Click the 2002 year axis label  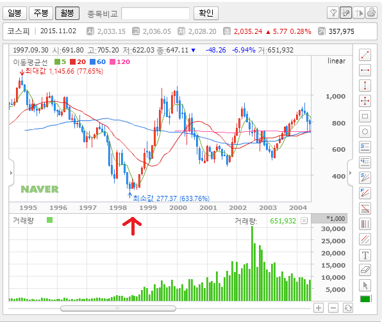pos(238,208)
